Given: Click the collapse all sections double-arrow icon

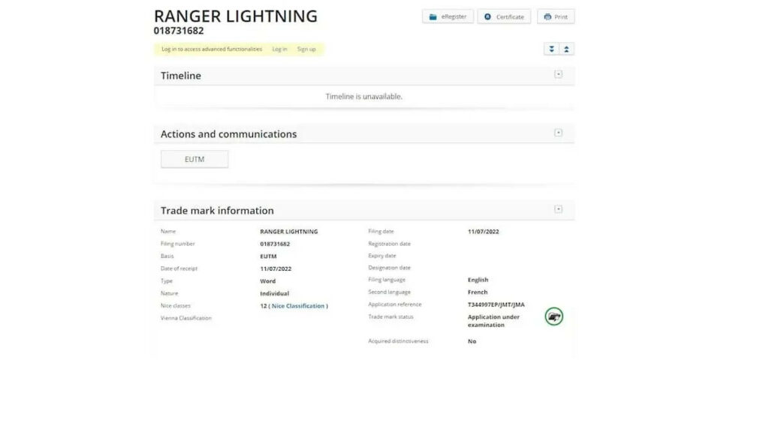Looking at the screenshot, I should [x=566, y=49].
